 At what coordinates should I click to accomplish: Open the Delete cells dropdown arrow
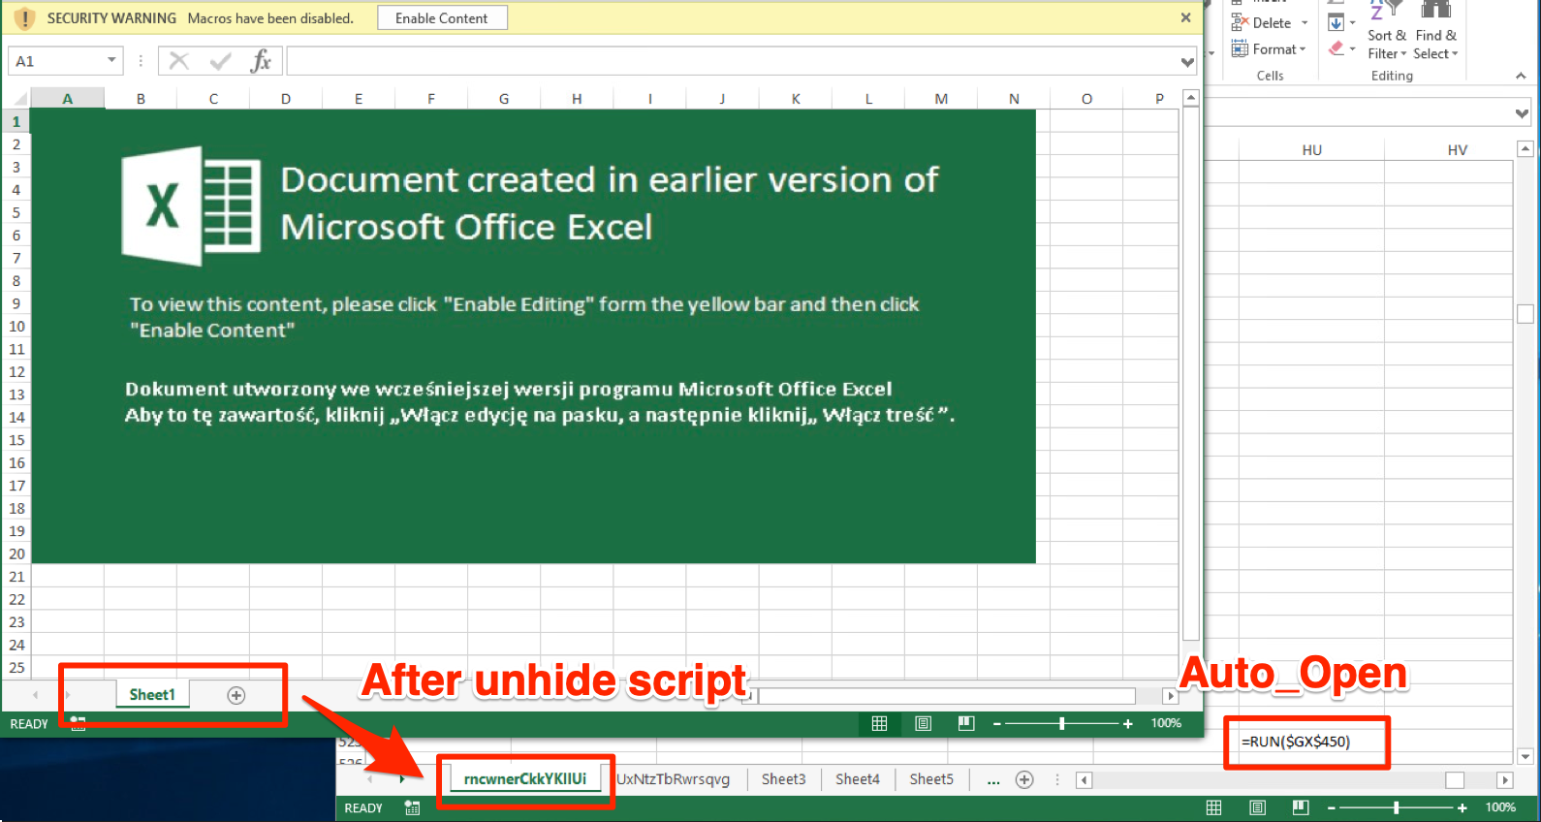[x=1305, y=23]
